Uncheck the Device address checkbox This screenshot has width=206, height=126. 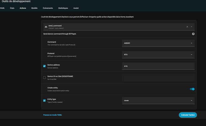coord(44,66)
